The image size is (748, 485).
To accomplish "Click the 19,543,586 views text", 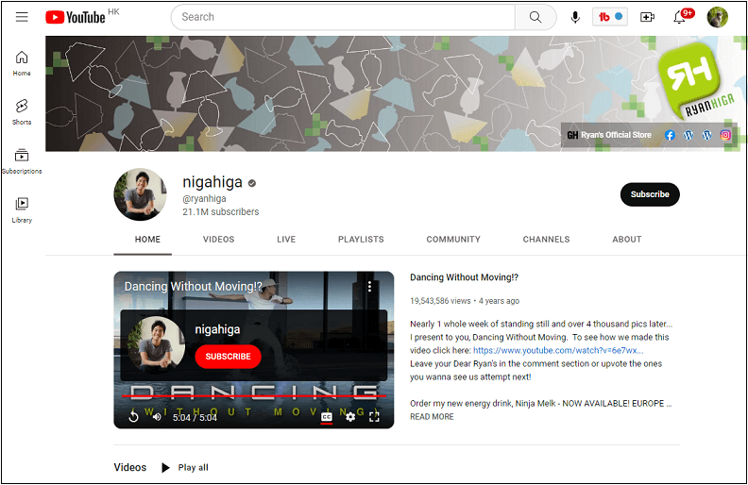I will coord(440,301).
